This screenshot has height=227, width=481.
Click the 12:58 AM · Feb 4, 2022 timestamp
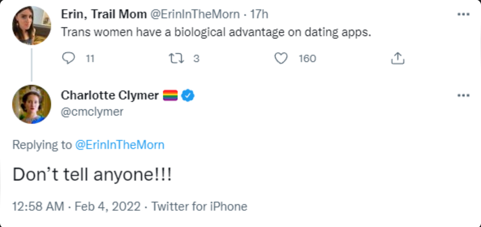76,206
